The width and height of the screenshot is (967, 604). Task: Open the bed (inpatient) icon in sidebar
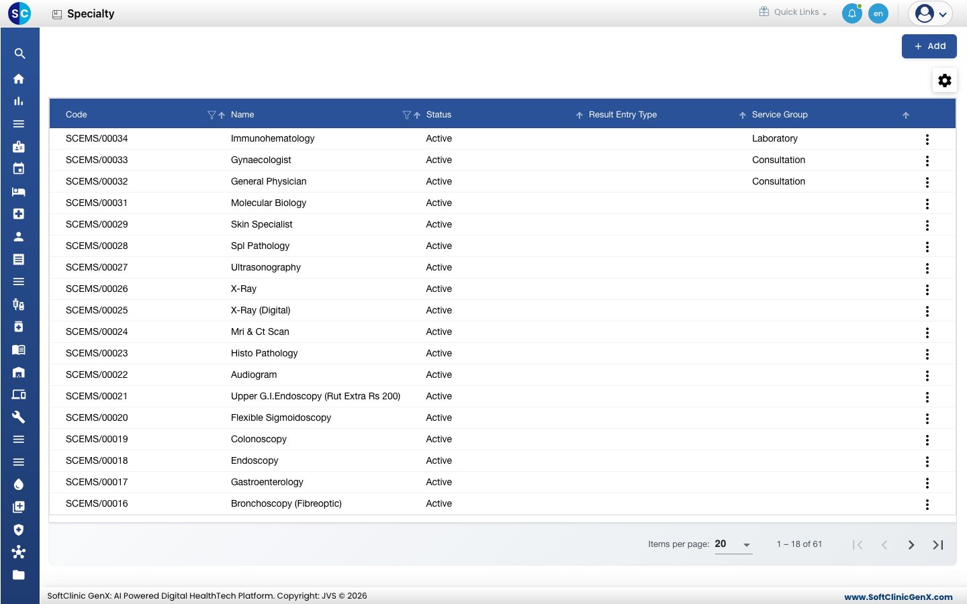[19, 191]
